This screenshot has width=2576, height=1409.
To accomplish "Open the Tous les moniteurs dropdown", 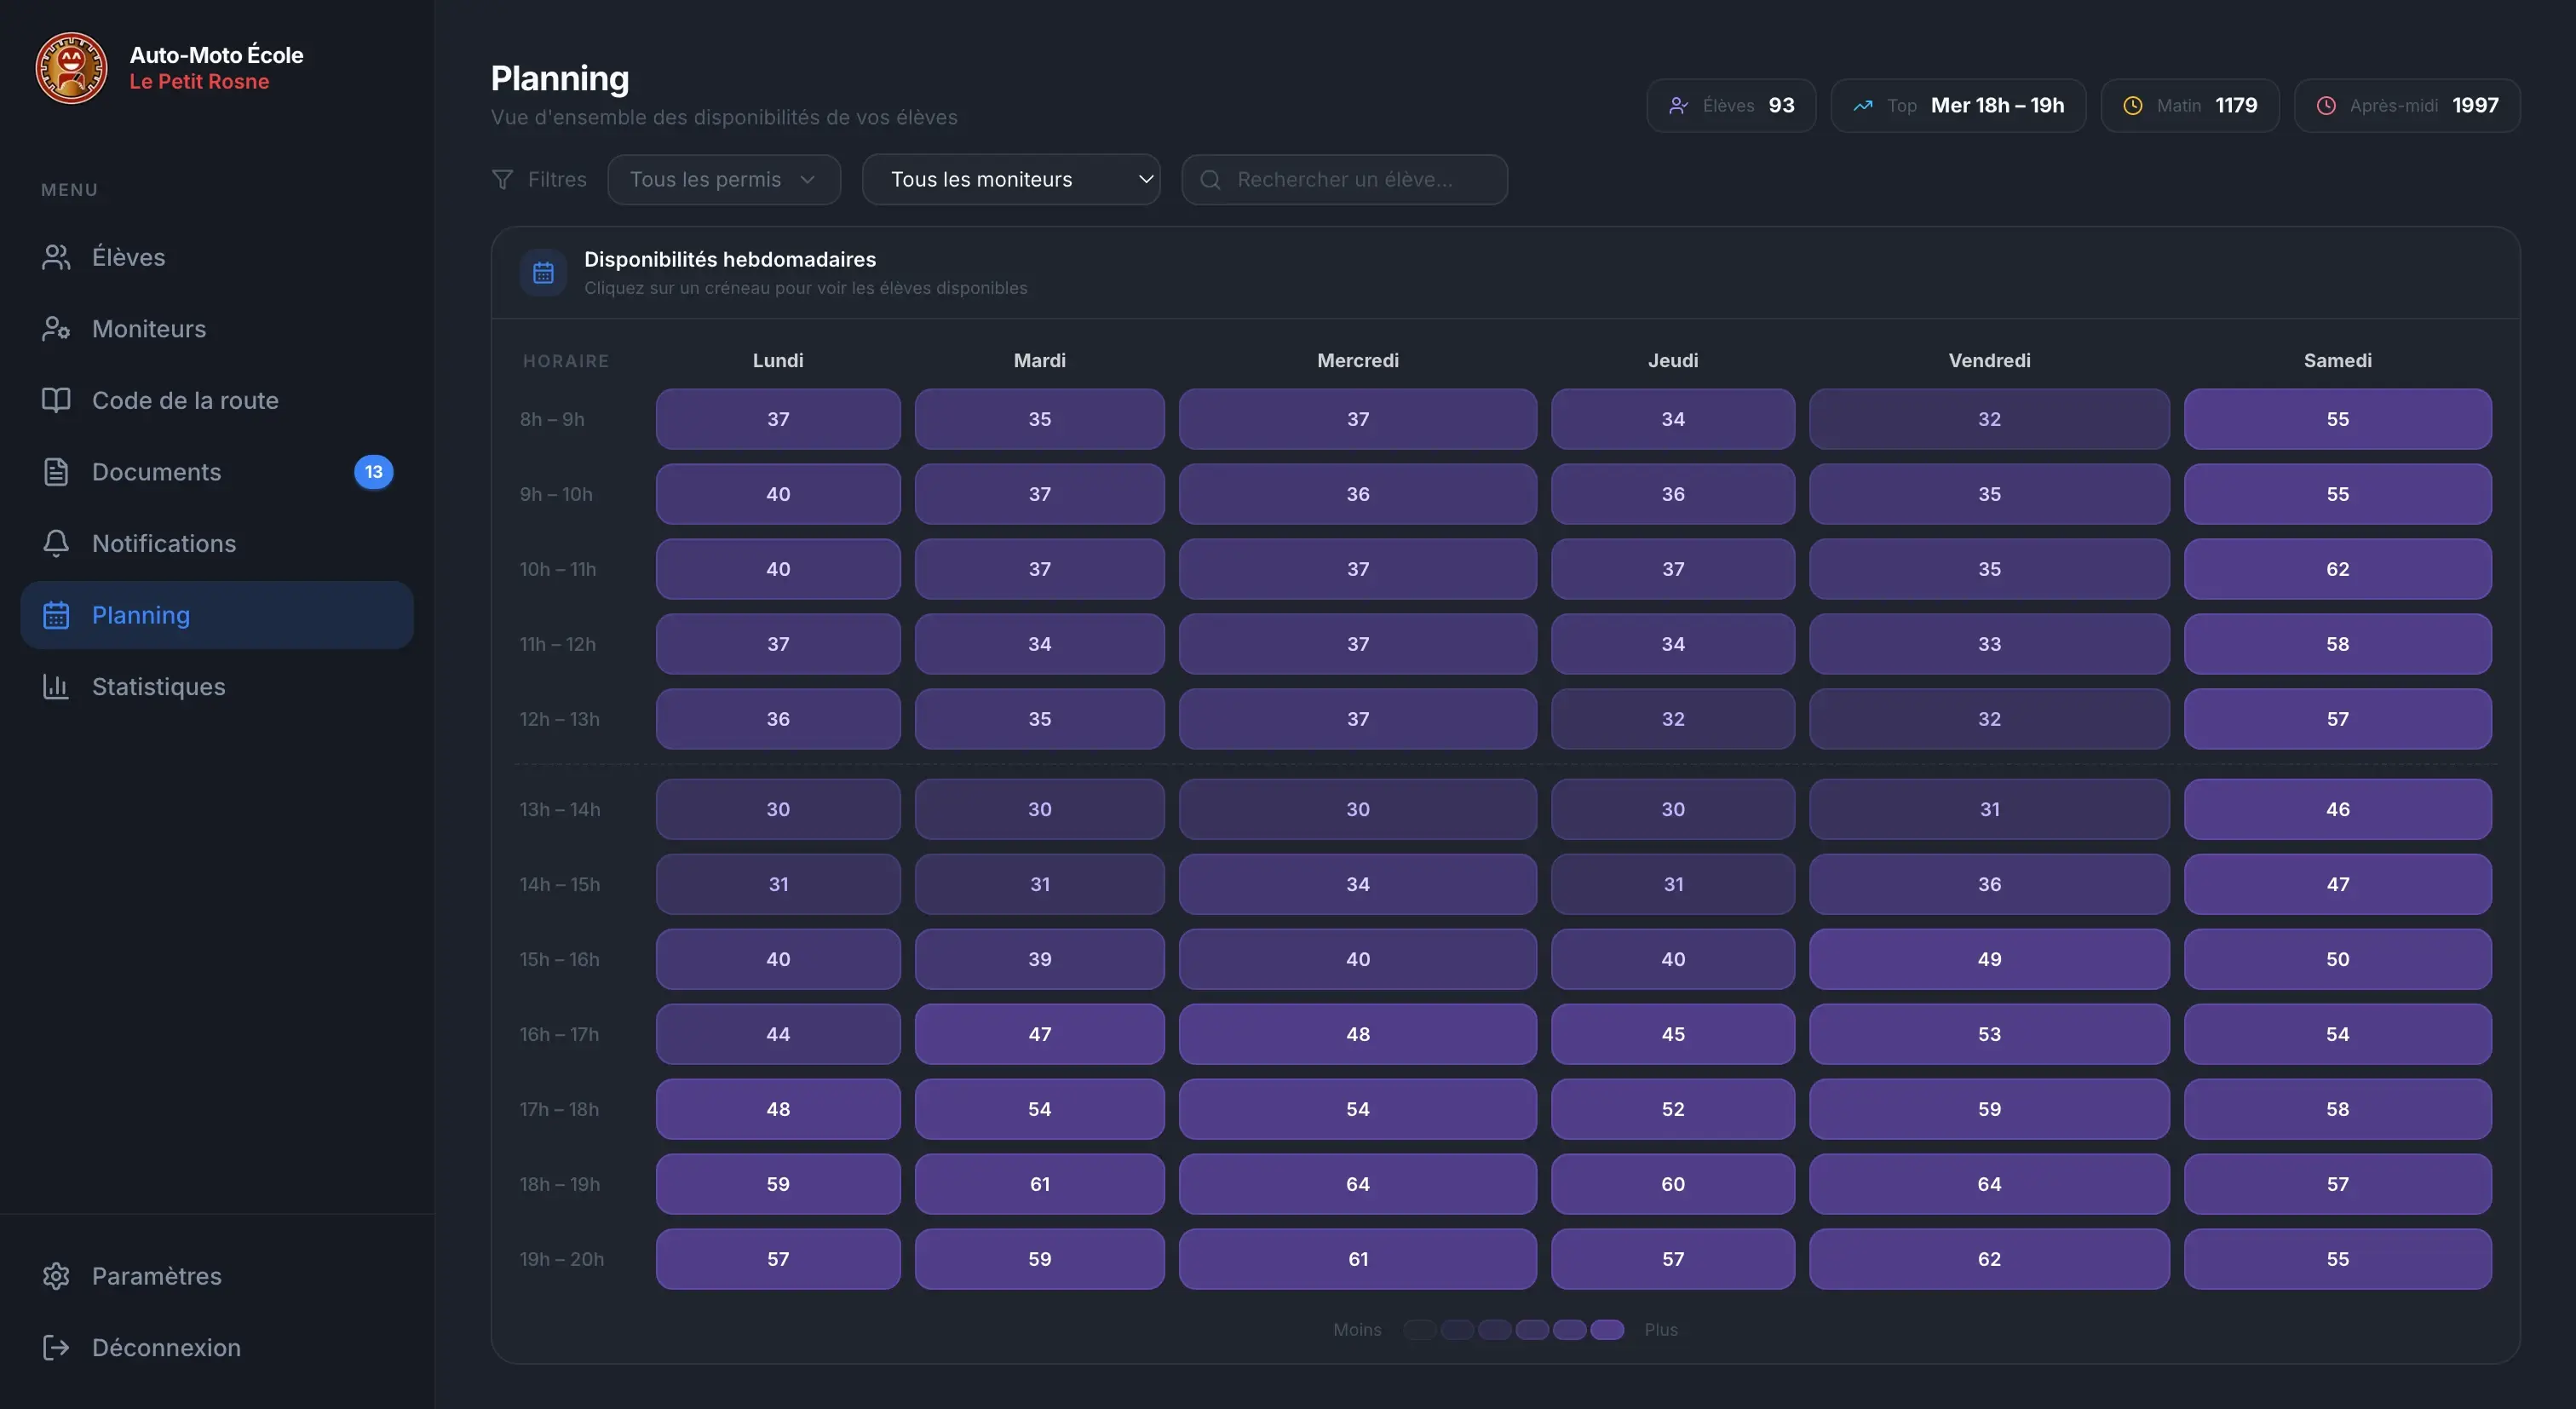I will click(x=1011, y=179).
